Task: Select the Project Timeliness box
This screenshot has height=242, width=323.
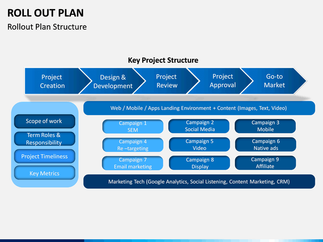Action: click(44, 156)
